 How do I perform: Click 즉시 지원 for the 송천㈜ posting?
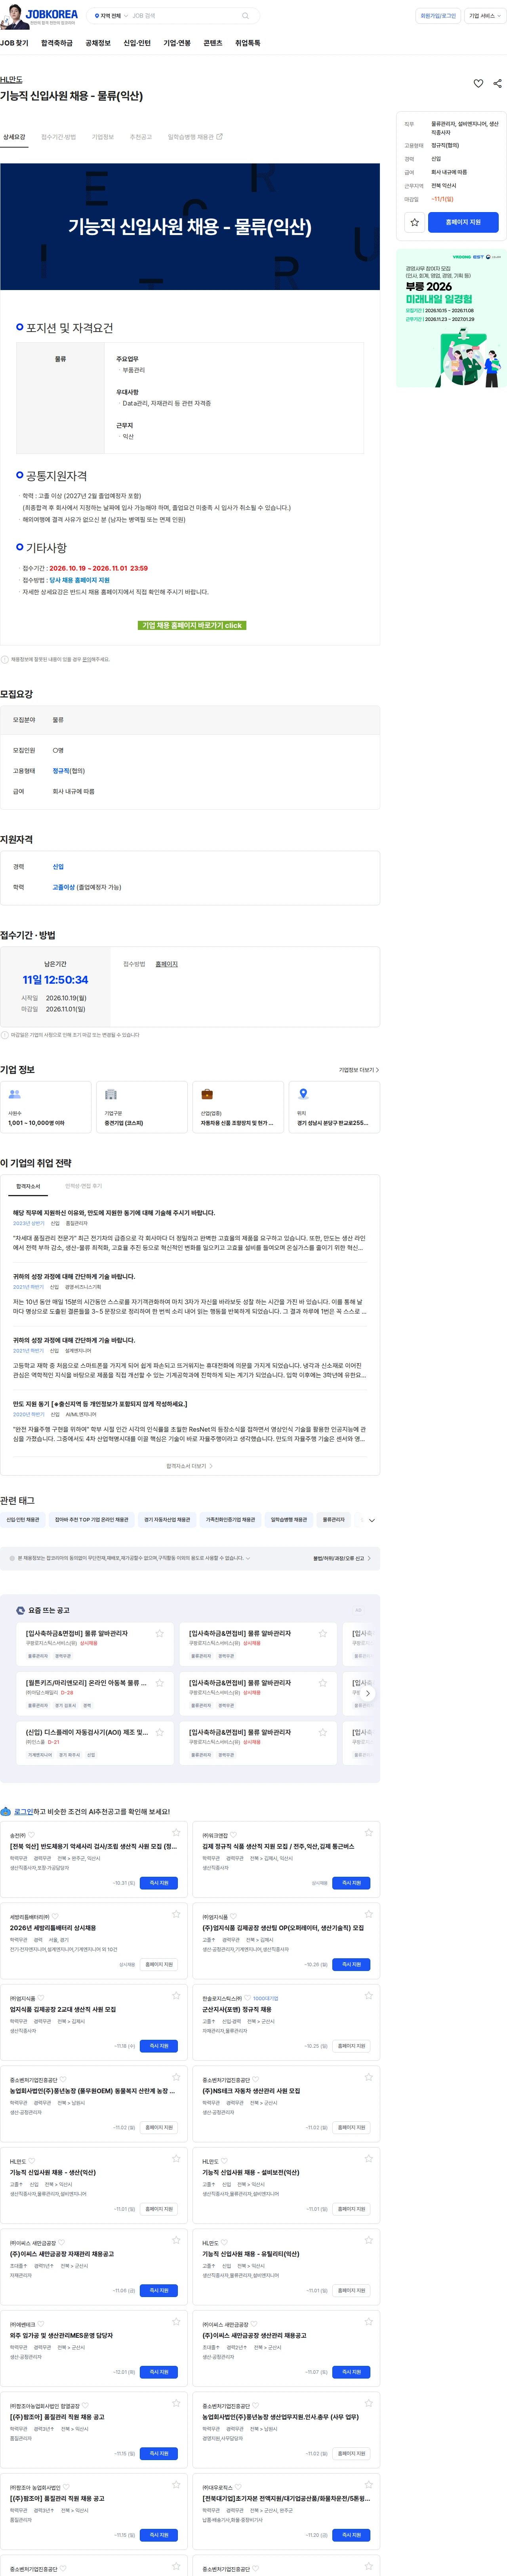point(159,1883)
